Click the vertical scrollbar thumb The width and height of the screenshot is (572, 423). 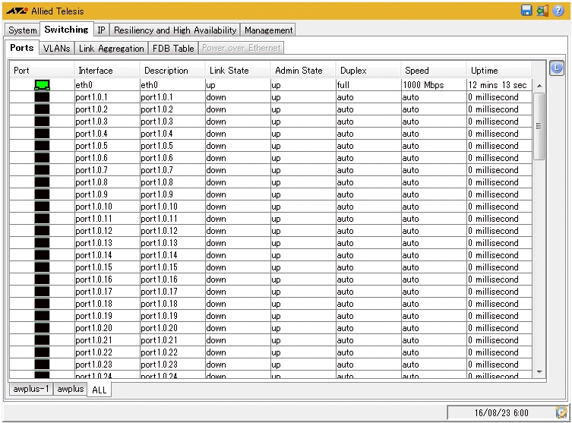click(539, 126)
